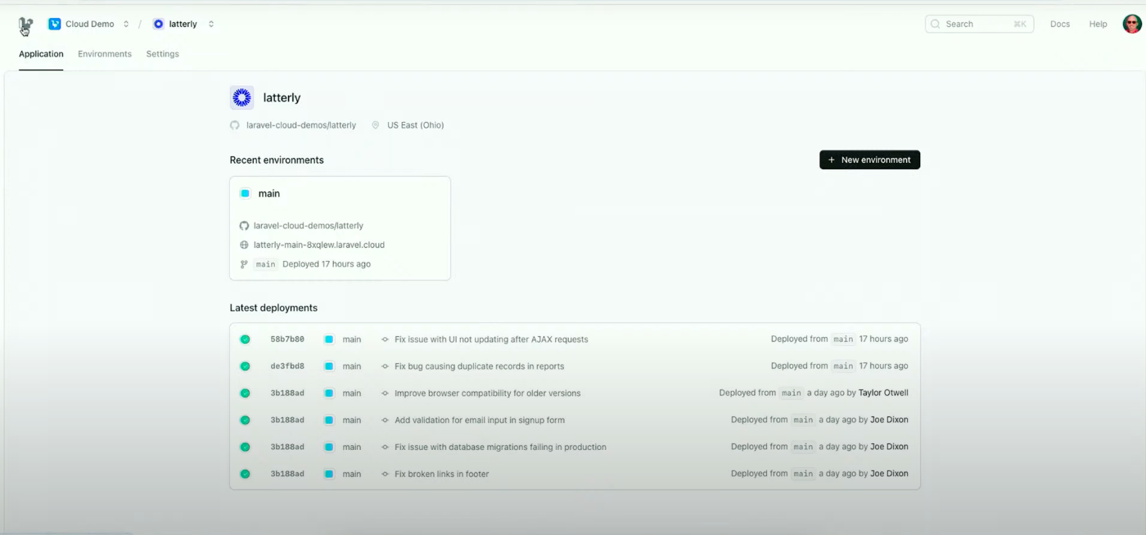Switch to the Application tab
The image size is (1146, 535).
coord(41,54)
